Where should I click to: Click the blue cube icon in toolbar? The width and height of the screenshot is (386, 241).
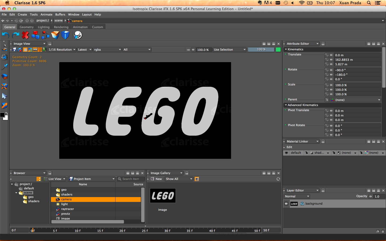click(65, 35)
